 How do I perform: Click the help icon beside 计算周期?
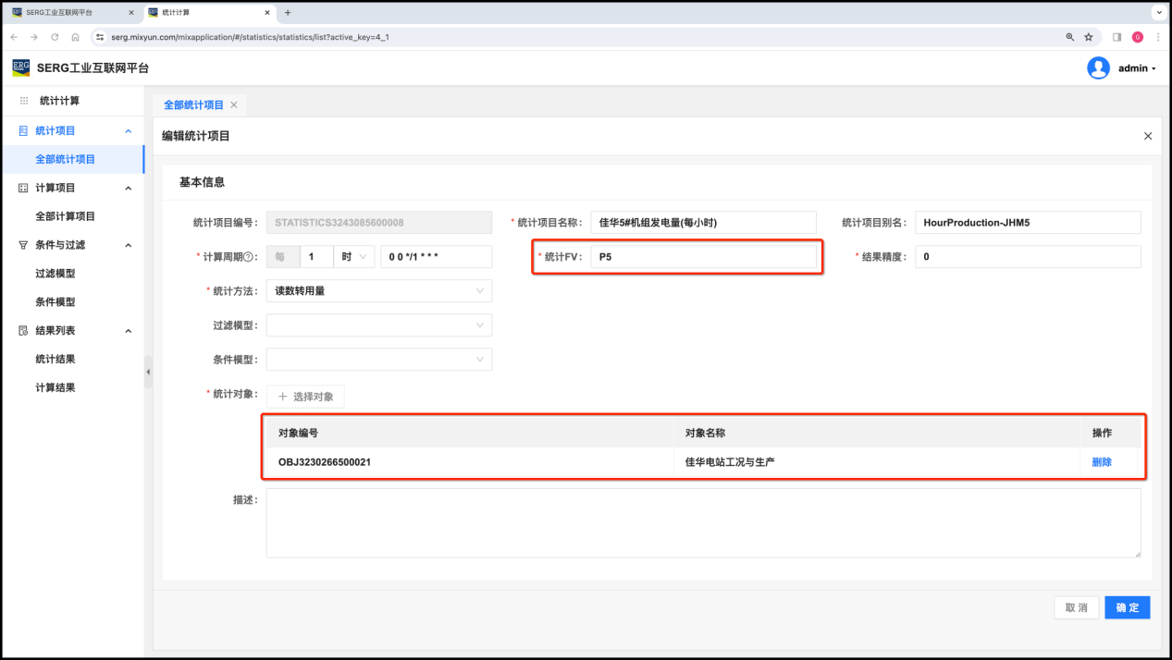[249, 257]
